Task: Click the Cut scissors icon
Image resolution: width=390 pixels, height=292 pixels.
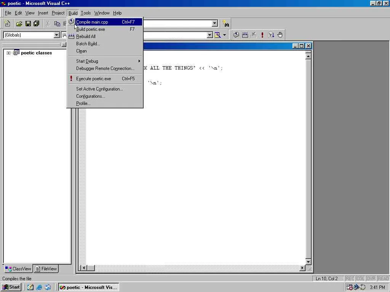Action: click(48, 24)
